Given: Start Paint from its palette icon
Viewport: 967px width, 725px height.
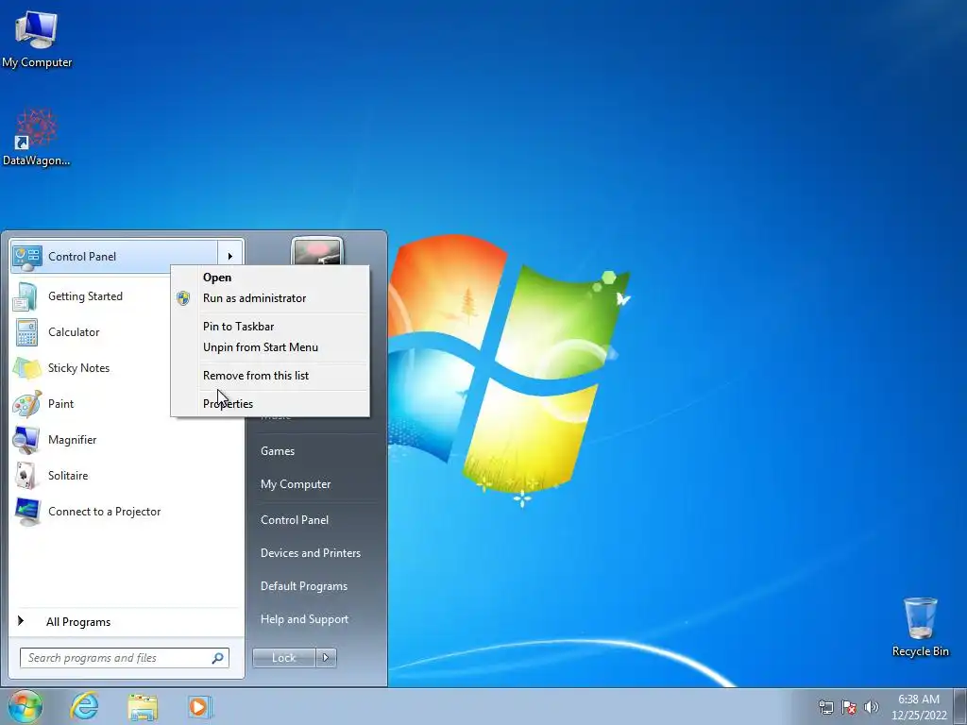Looking at the screenshot, I should coord(26,404).
